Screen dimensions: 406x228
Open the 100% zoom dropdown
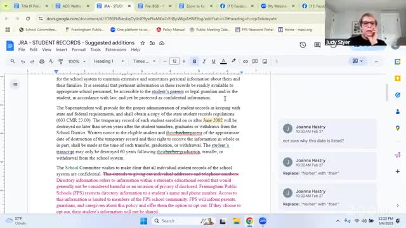[77, 61]
